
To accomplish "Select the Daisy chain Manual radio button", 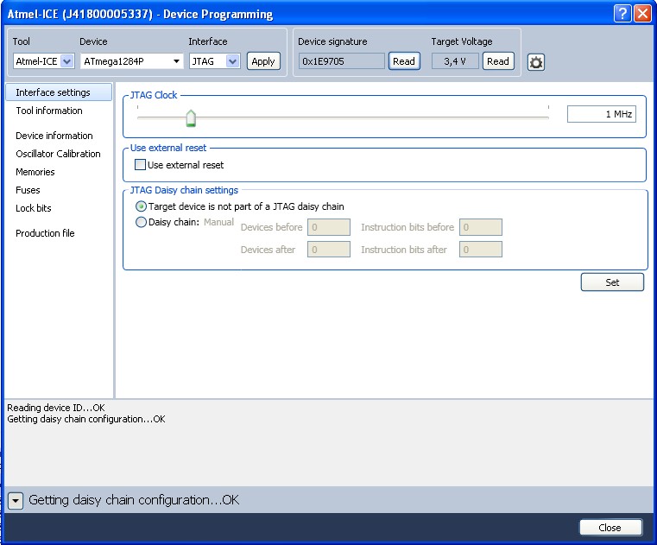I will [142, 222].
